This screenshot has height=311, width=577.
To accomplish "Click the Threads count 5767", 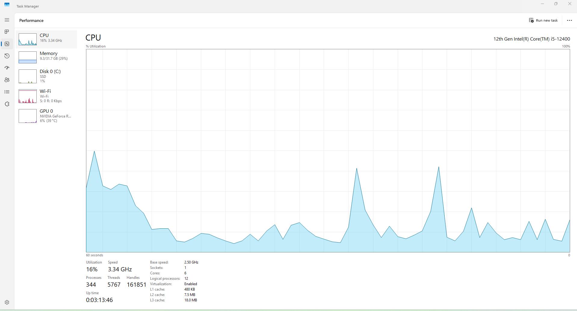I will click(114, 285).
